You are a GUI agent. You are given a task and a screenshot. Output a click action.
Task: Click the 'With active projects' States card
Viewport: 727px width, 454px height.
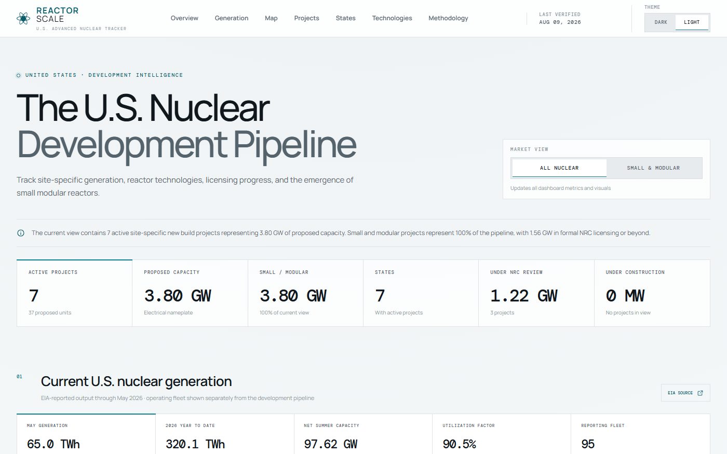[421, 293]
